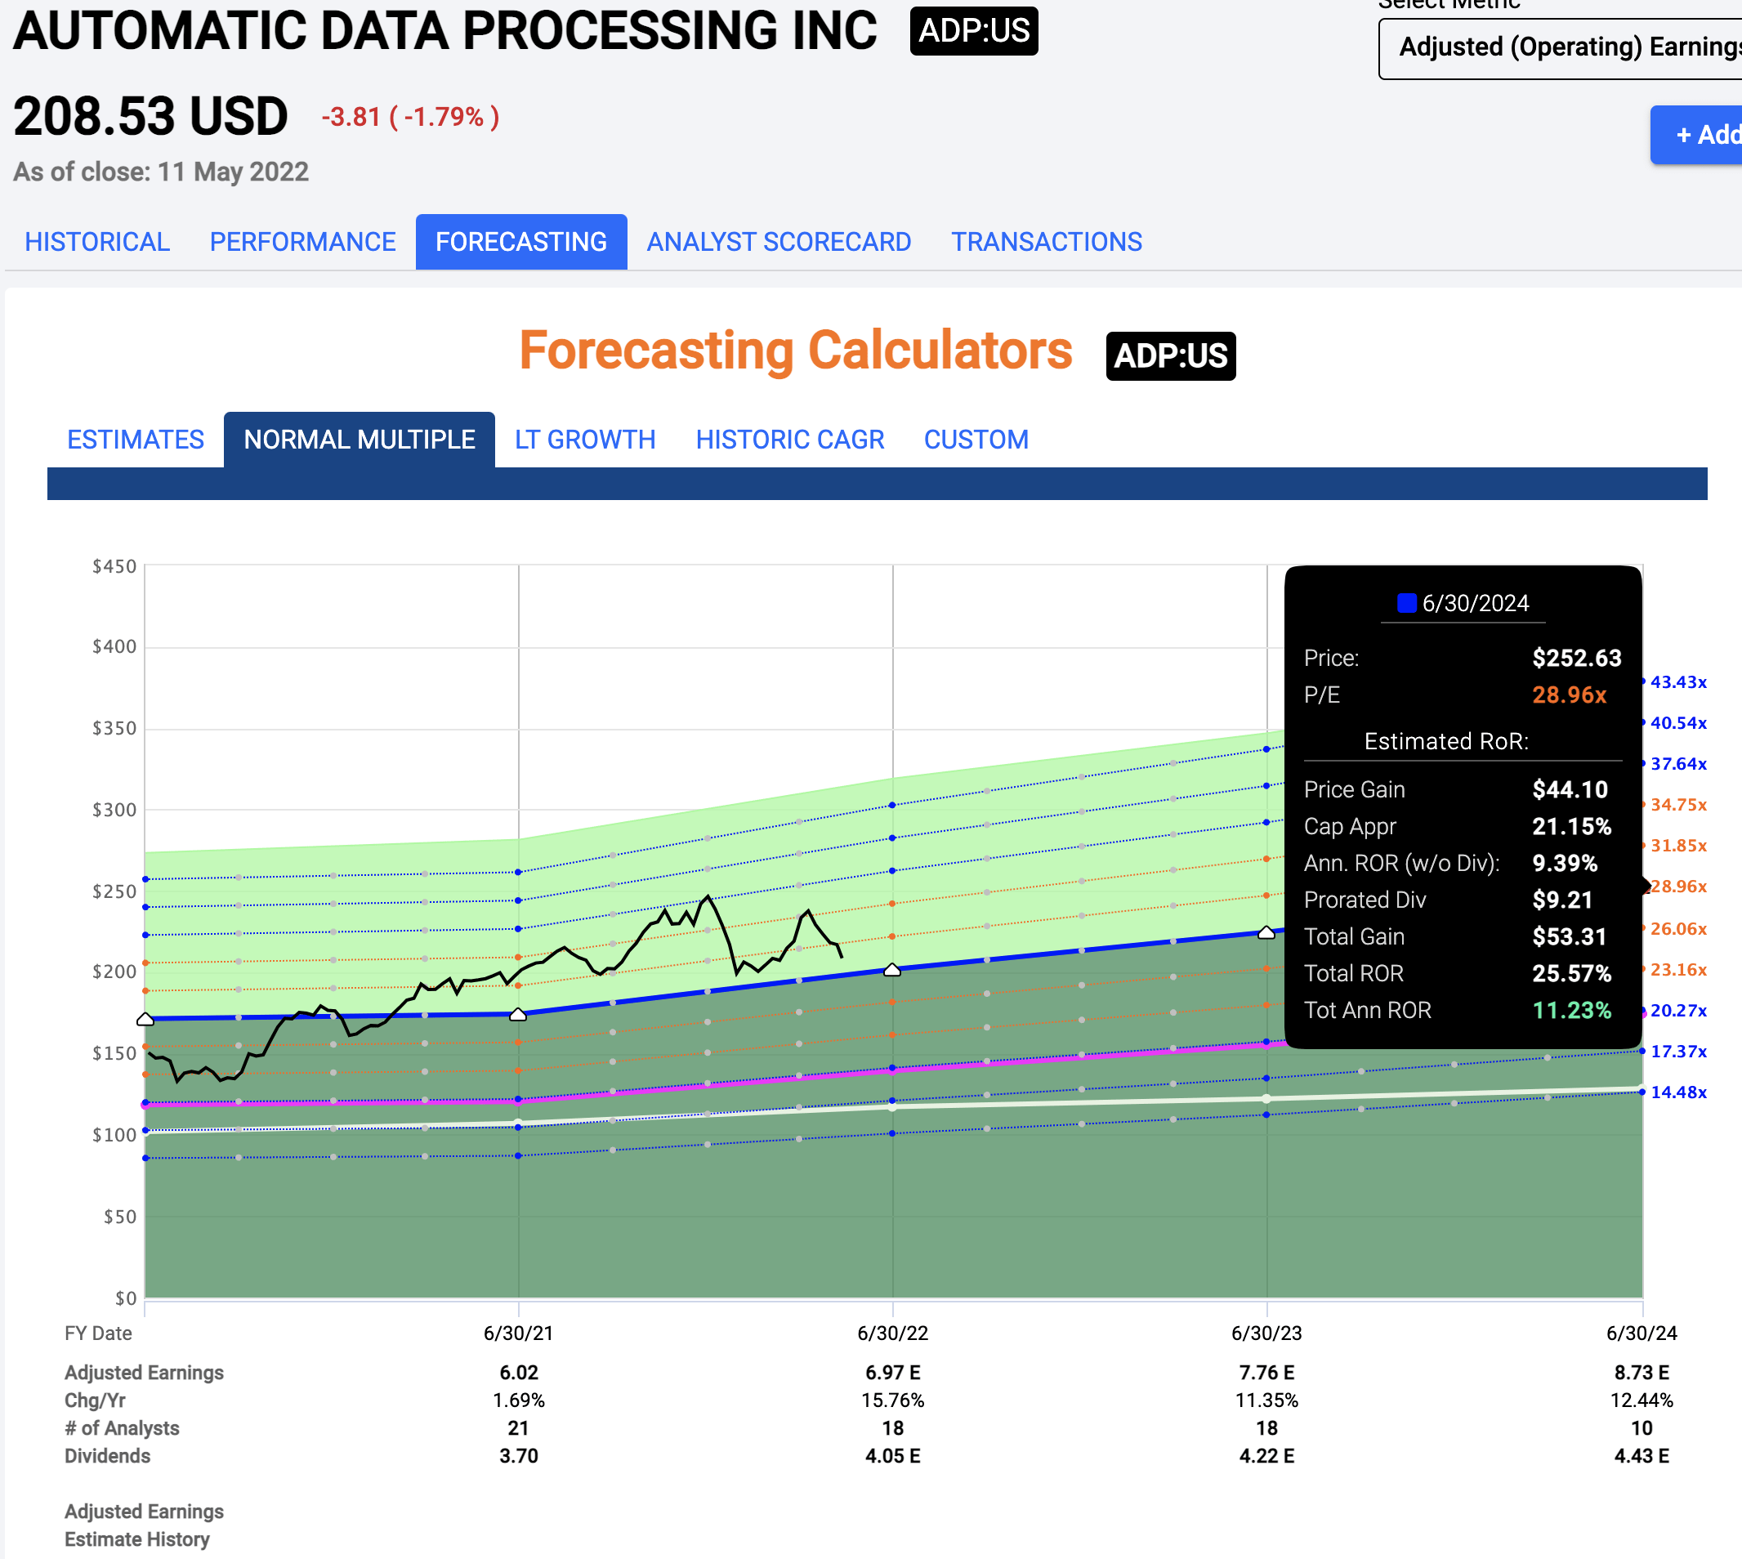Click the 208.53 USD price

[x=150, y=117]
